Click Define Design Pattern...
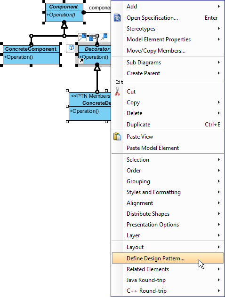The width and height of the screenshot is (225, 297). [x=168, y=258]
